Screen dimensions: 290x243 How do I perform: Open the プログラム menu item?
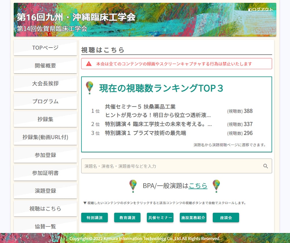tap(45, 101)
